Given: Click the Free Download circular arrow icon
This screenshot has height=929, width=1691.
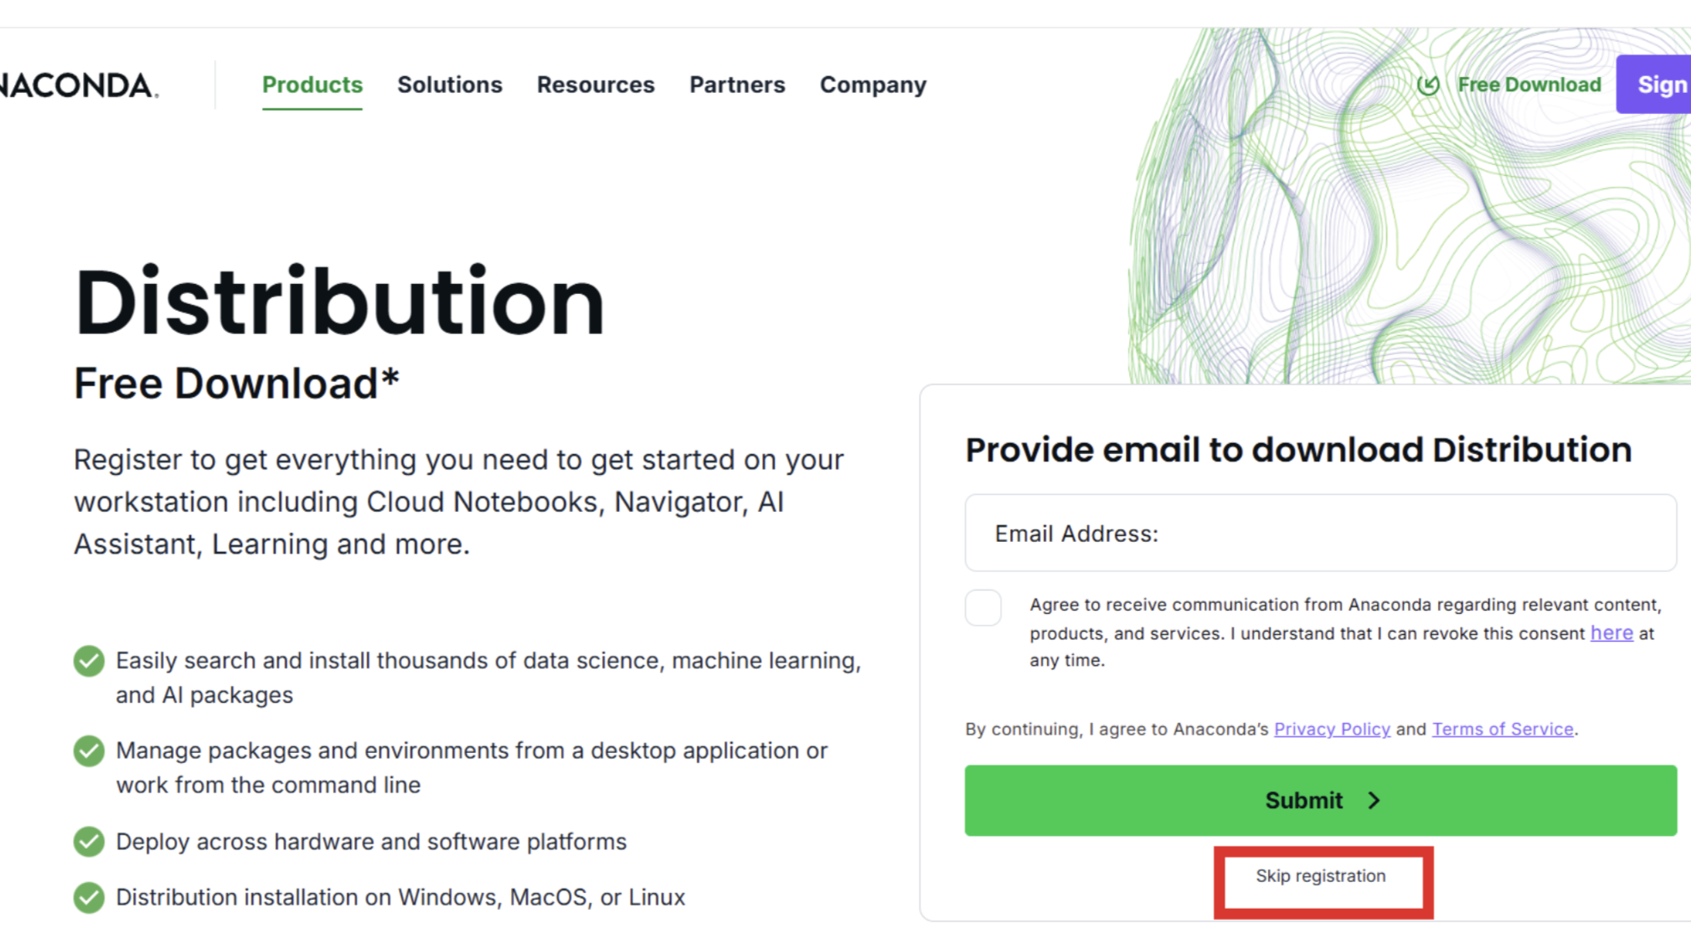Looking at the screenshot, I should [1428, 85].
